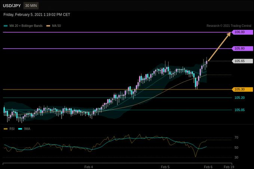Click the 105.20 support level label

[x=239, y=98]
